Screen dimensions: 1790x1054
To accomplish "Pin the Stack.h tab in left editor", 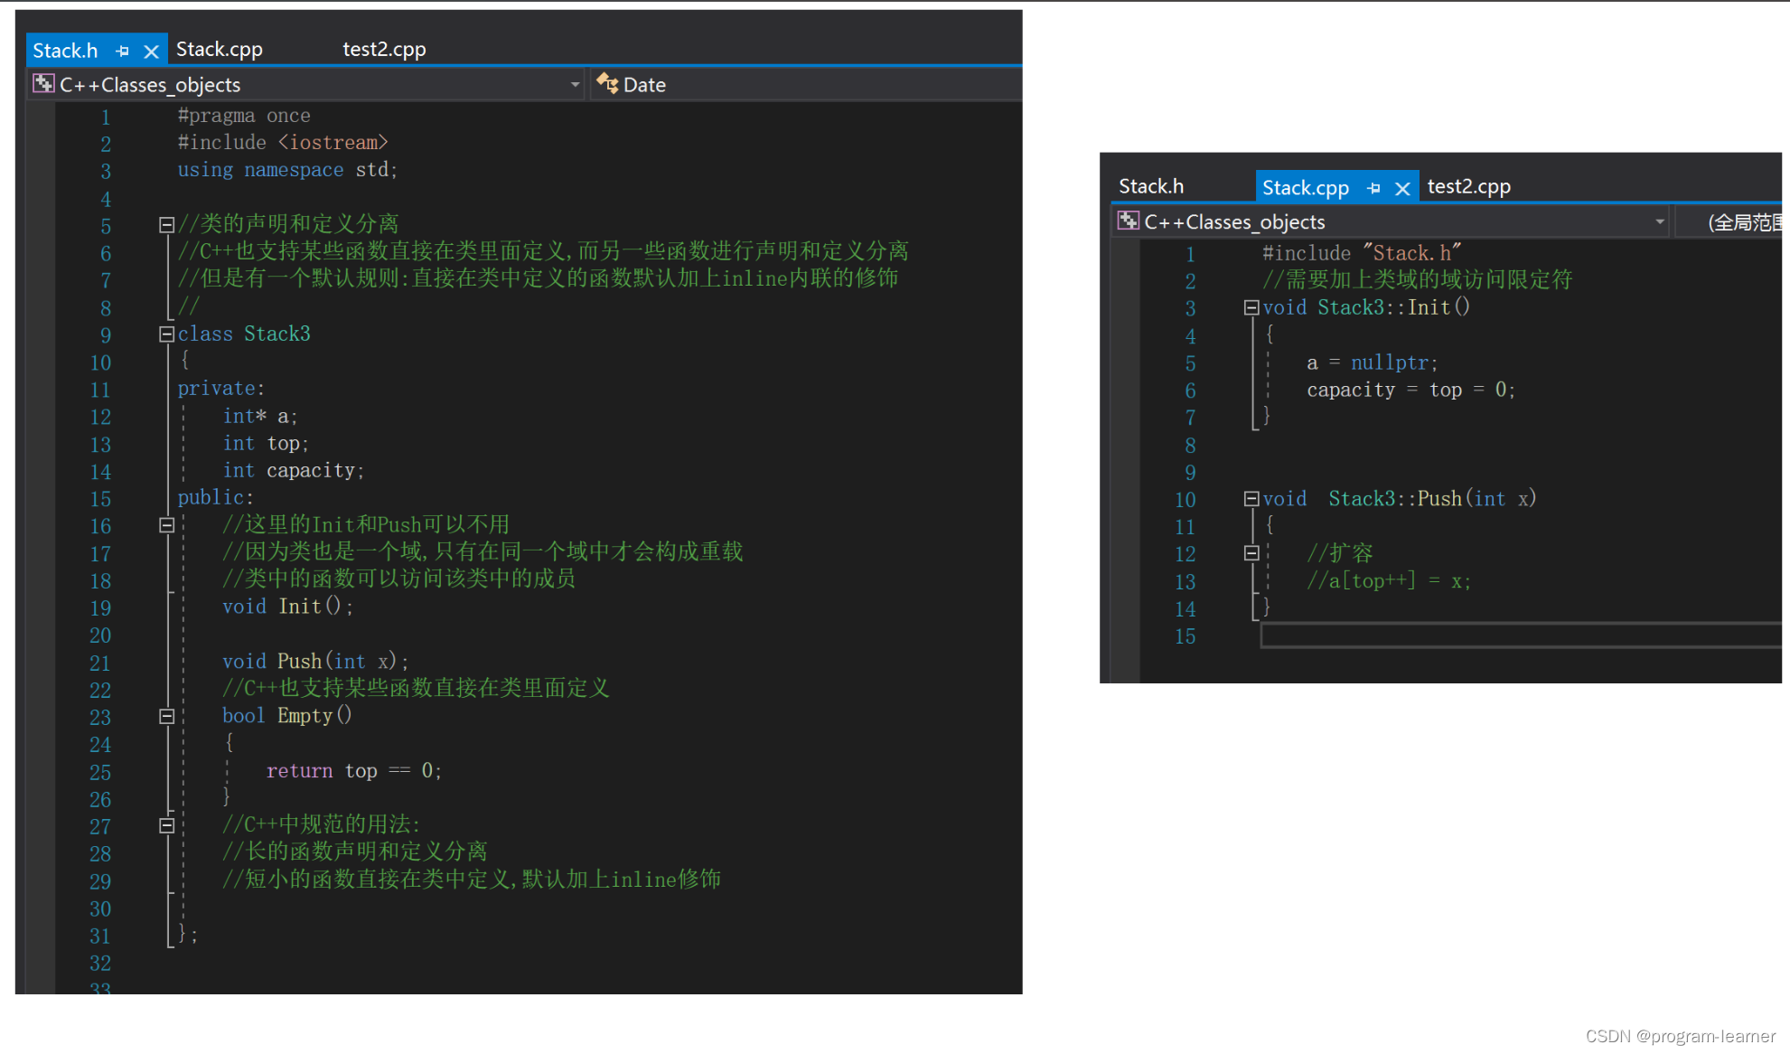I will (123, 52).
